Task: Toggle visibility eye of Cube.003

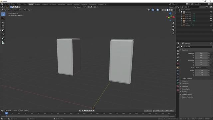Action: [x=211, y=19]
